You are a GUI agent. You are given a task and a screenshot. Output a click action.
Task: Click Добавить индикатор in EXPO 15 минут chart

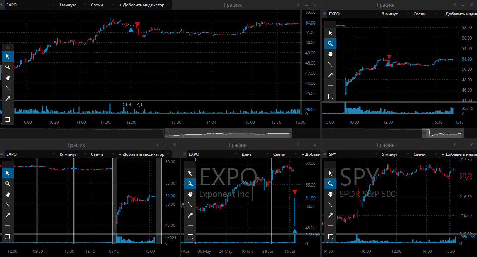click(144, 154)
